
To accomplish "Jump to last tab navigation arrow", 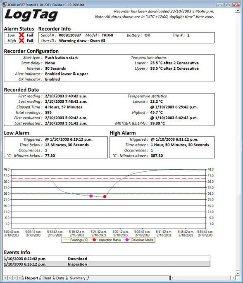I will pos(20,278).
